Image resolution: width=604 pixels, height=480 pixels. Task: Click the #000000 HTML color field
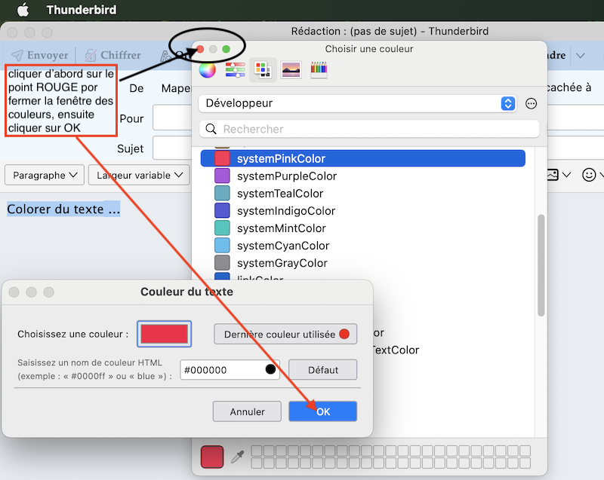[230, 370]
